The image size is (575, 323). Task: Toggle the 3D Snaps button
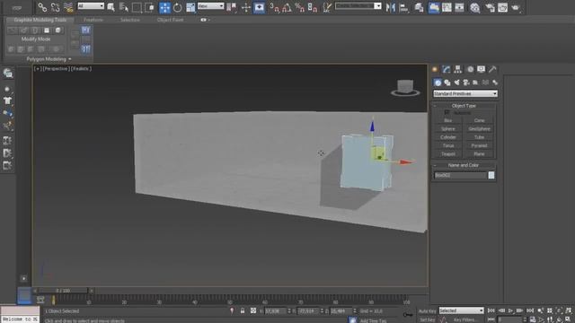pyautogui.click(x=274, y=7)
